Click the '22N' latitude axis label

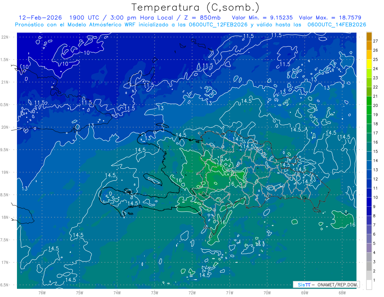coord(5,37)
